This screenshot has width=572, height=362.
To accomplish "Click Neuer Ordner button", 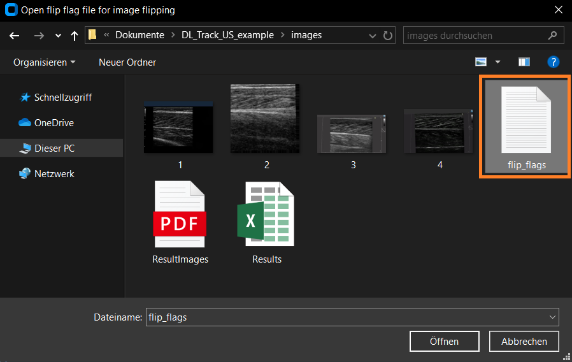I will point(127,62).
